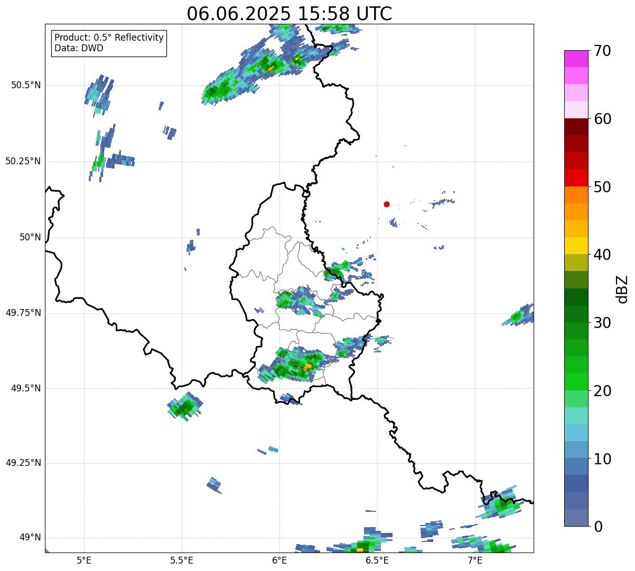The height and width of the screenshot is (571, 635).
Task: Click the 49.75°N latitude label
Action: point(23,313)
